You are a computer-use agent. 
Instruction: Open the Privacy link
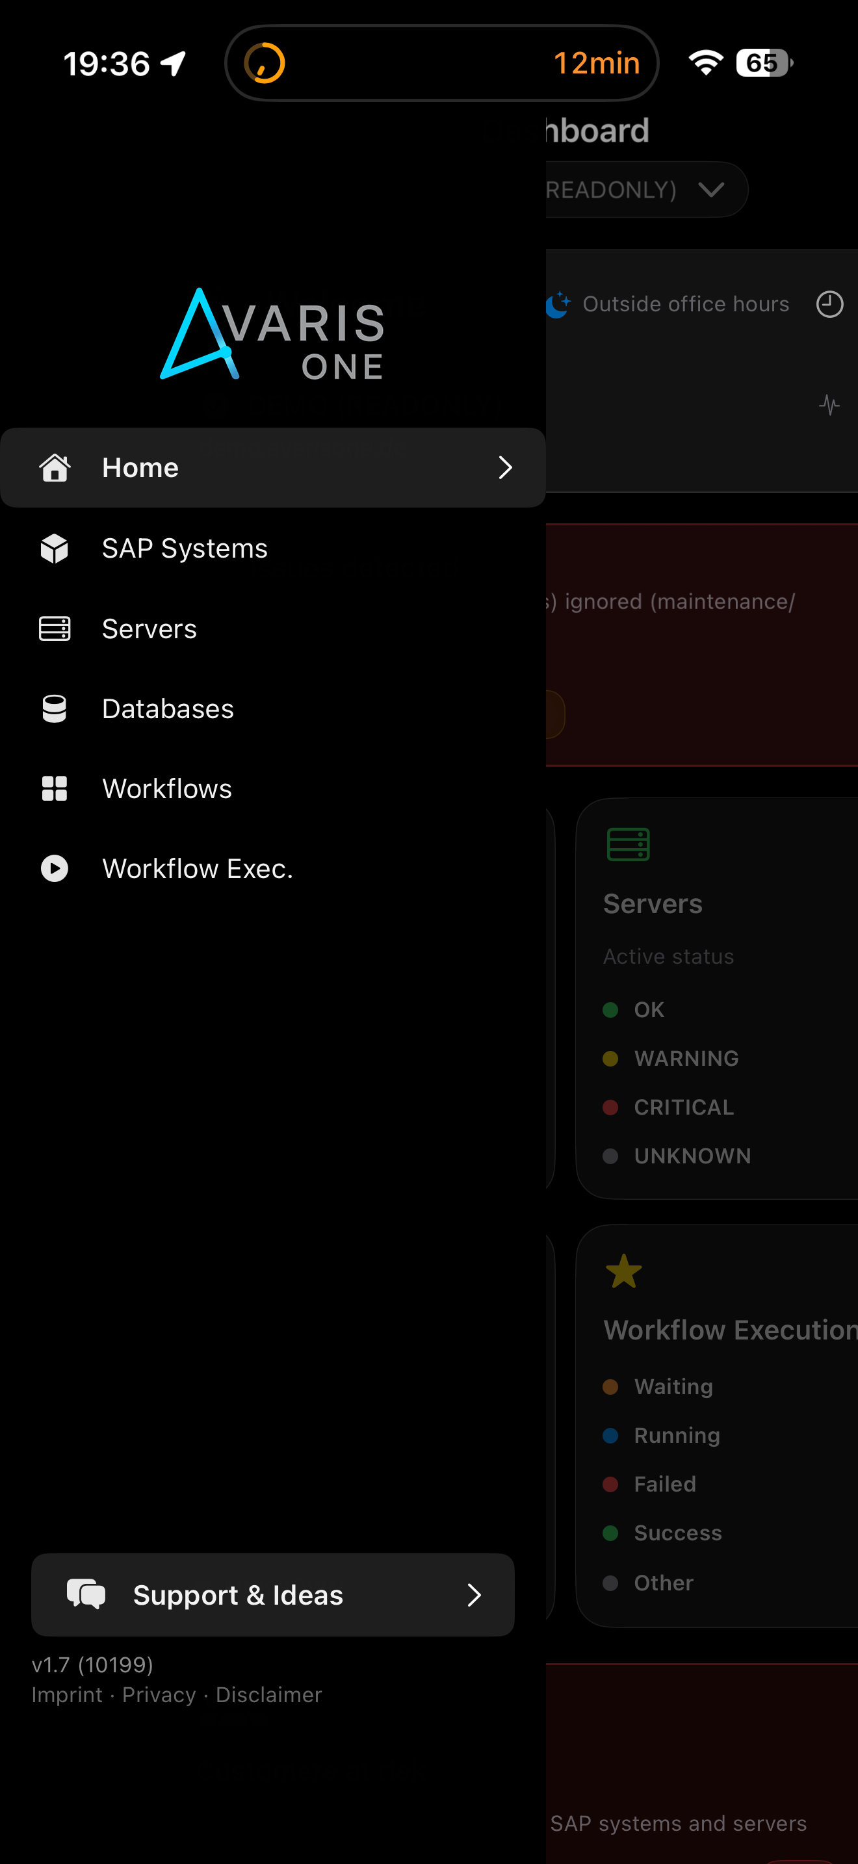click(159, 1694)
